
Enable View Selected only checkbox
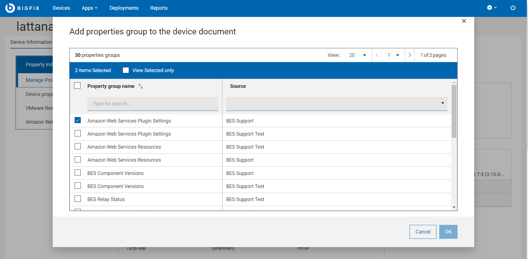point(126,70)
